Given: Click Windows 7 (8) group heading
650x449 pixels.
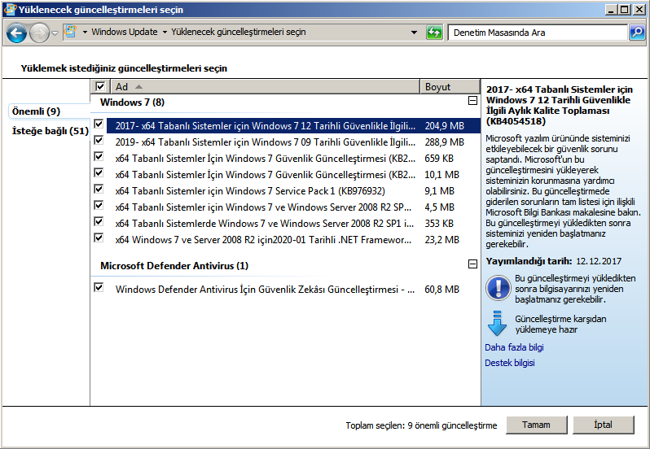Looking at the screenshot, I should coord(132,102).
